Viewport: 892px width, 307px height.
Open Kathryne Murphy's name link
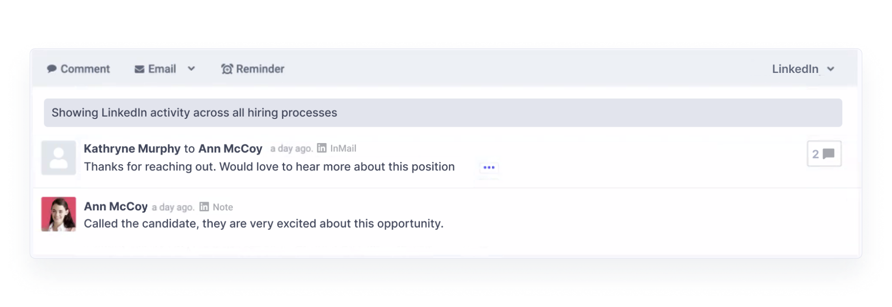pos(132,149)
